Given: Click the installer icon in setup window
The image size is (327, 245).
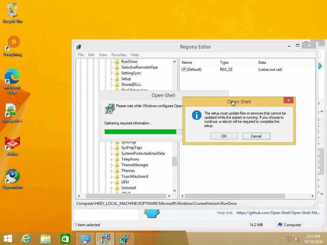Looking at the screenshot, I should click(110, 108).
